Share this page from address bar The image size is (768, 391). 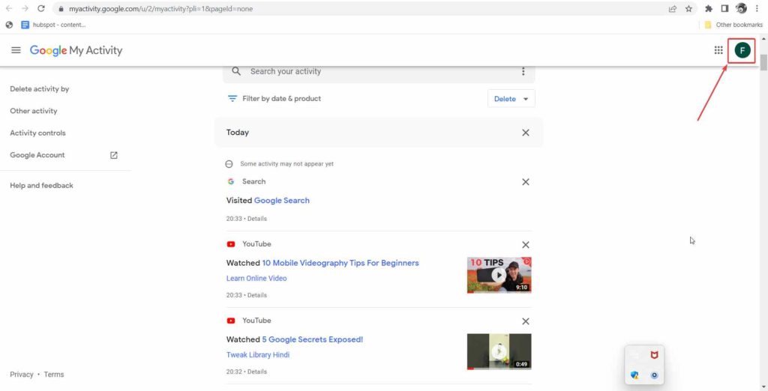click(673, 8)
